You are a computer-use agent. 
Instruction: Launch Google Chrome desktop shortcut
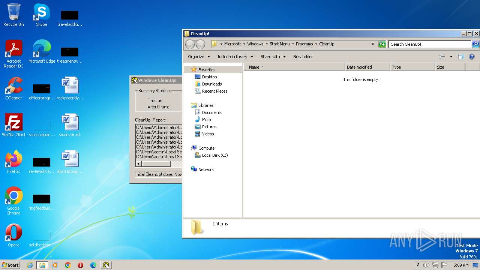(13, 201)
